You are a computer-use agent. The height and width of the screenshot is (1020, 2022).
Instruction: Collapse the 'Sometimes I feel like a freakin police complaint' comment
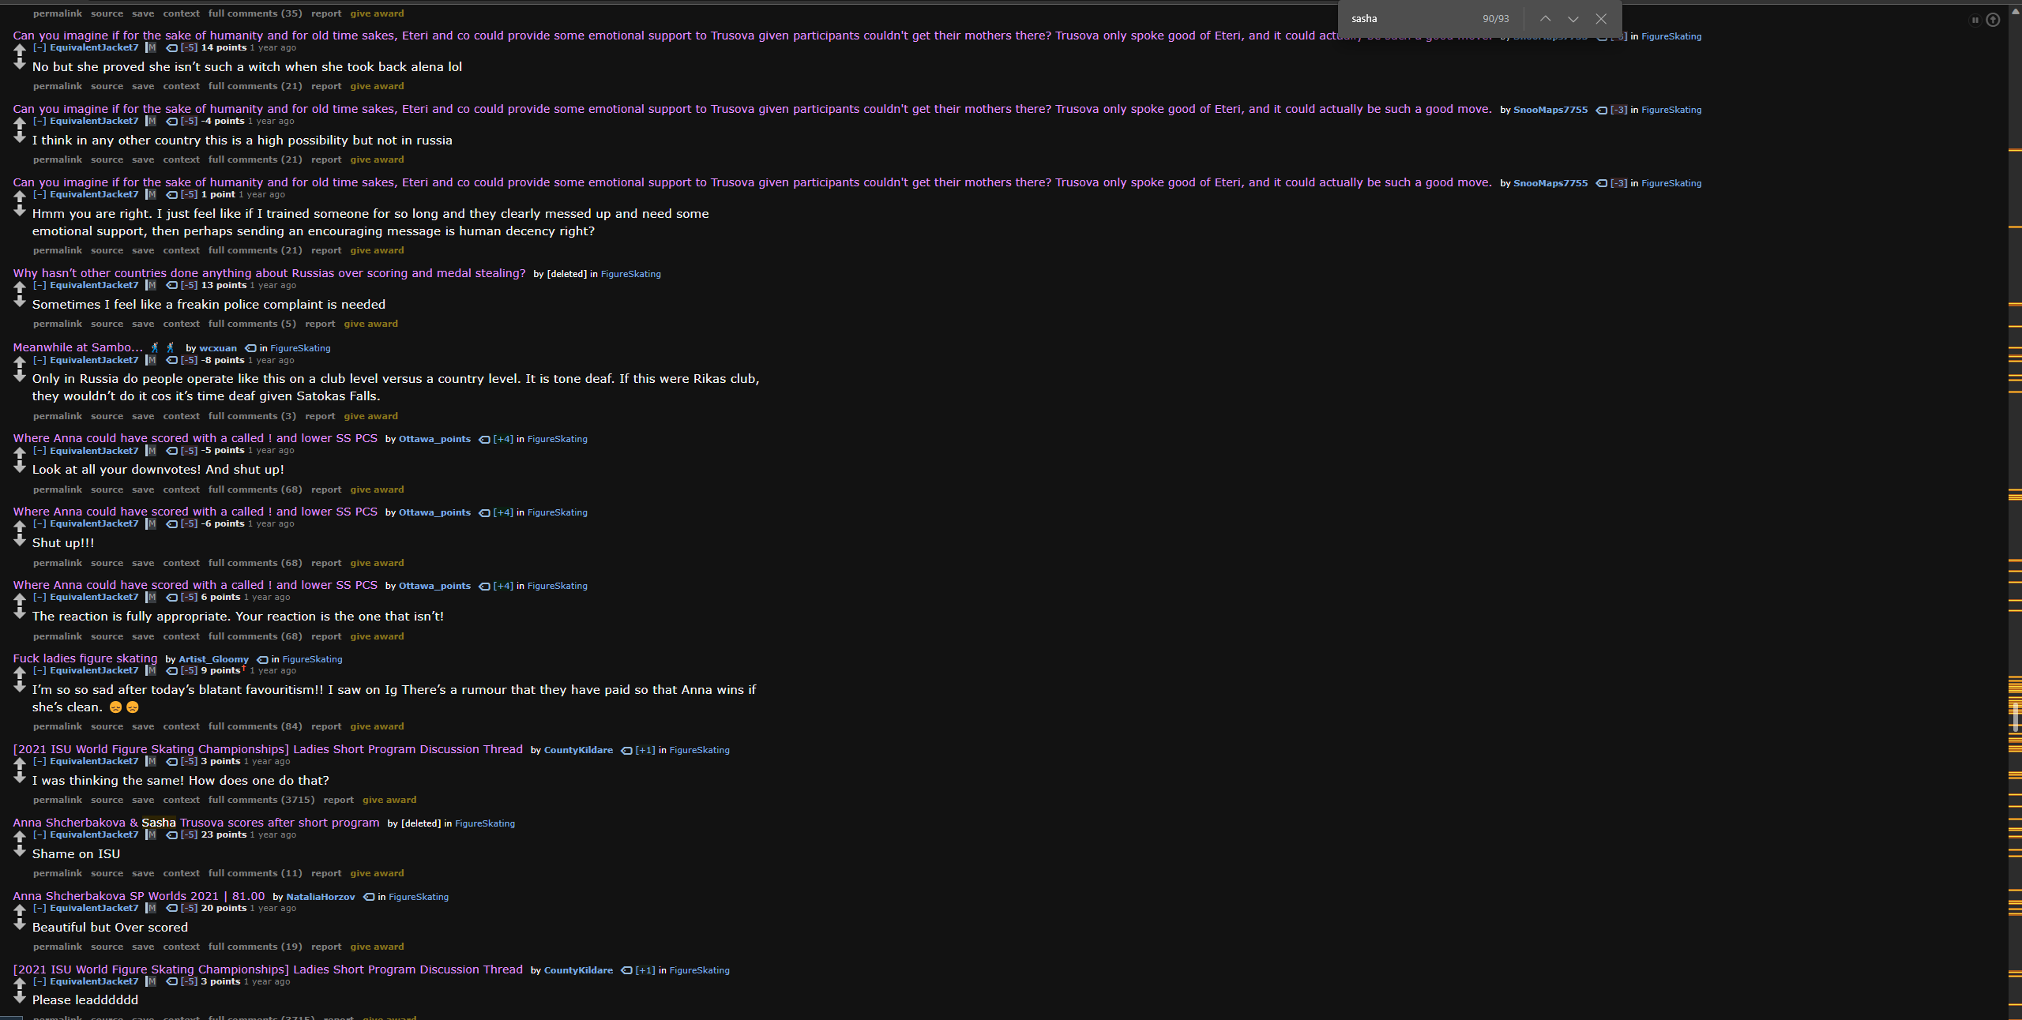point(39,286)
